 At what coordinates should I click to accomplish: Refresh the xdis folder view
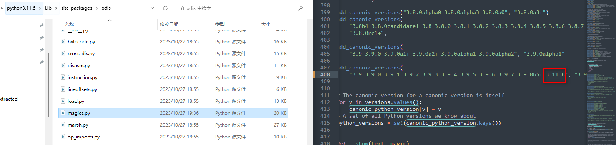tap(165, 8)
